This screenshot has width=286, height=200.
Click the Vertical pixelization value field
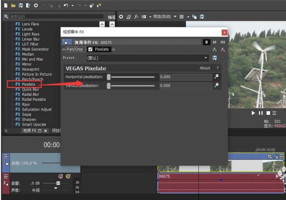click(186, 86)
